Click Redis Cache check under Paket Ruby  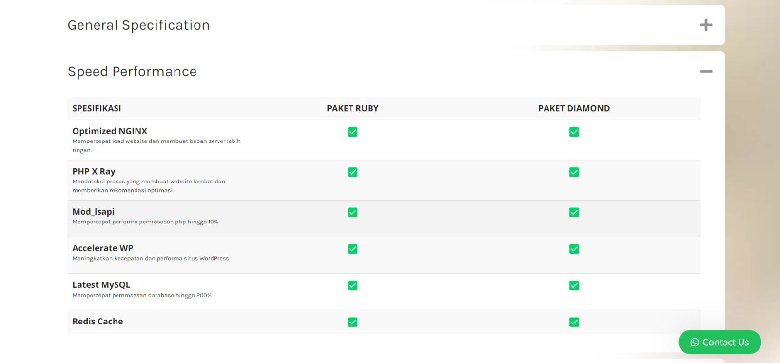(x=352, y=322)
